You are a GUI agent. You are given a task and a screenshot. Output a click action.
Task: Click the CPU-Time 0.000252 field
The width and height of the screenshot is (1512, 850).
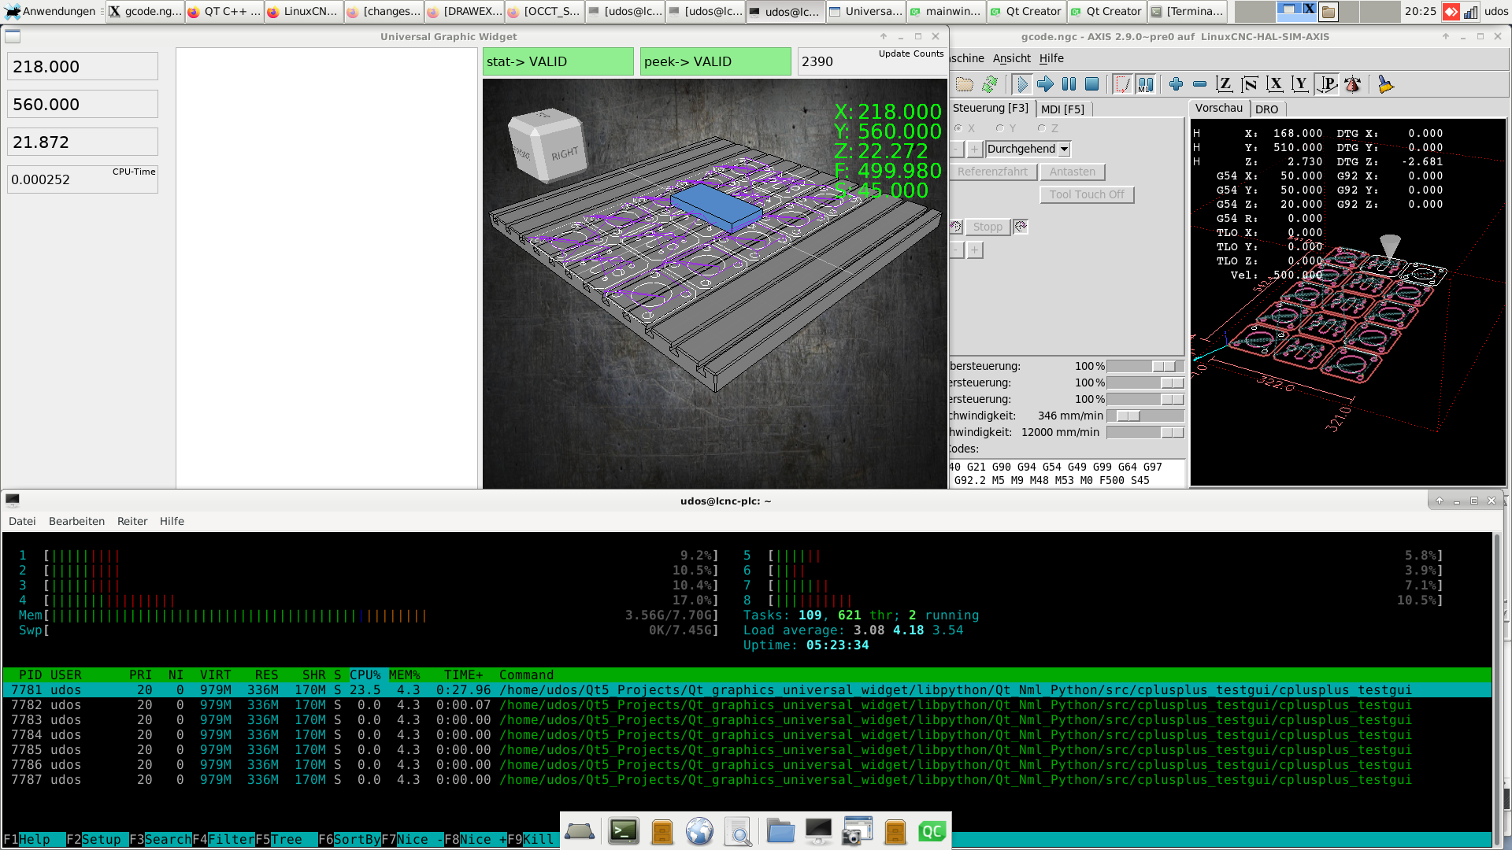coord(83,179)
